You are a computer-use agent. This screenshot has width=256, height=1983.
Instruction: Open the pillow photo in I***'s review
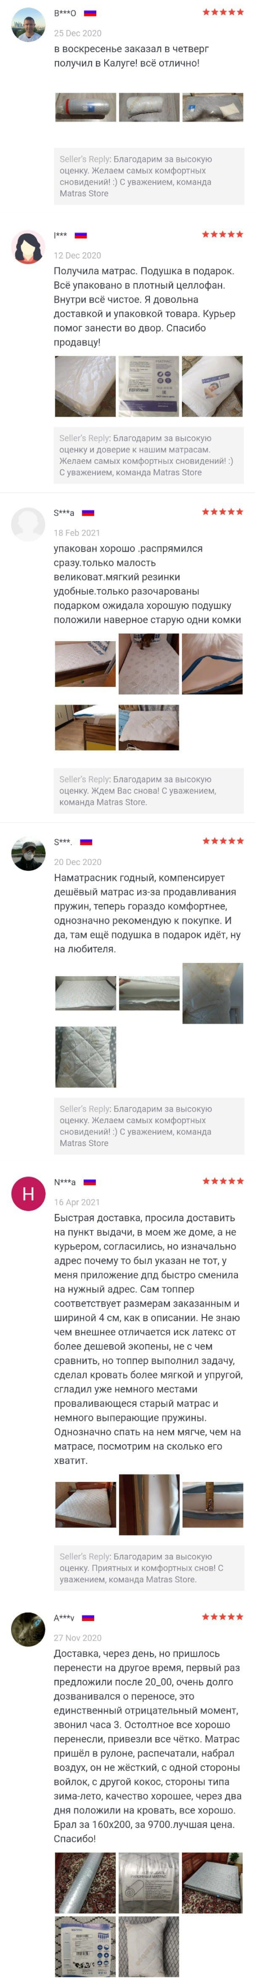(212, 386)
